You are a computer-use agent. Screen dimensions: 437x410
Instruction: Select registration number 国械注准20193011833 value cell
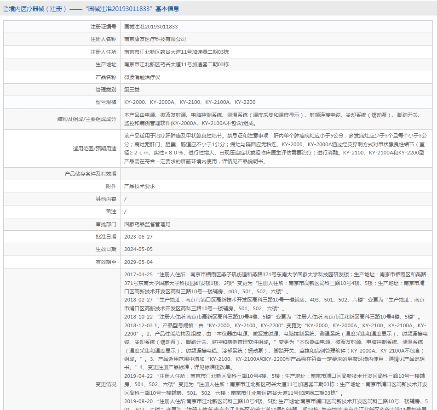151,27
